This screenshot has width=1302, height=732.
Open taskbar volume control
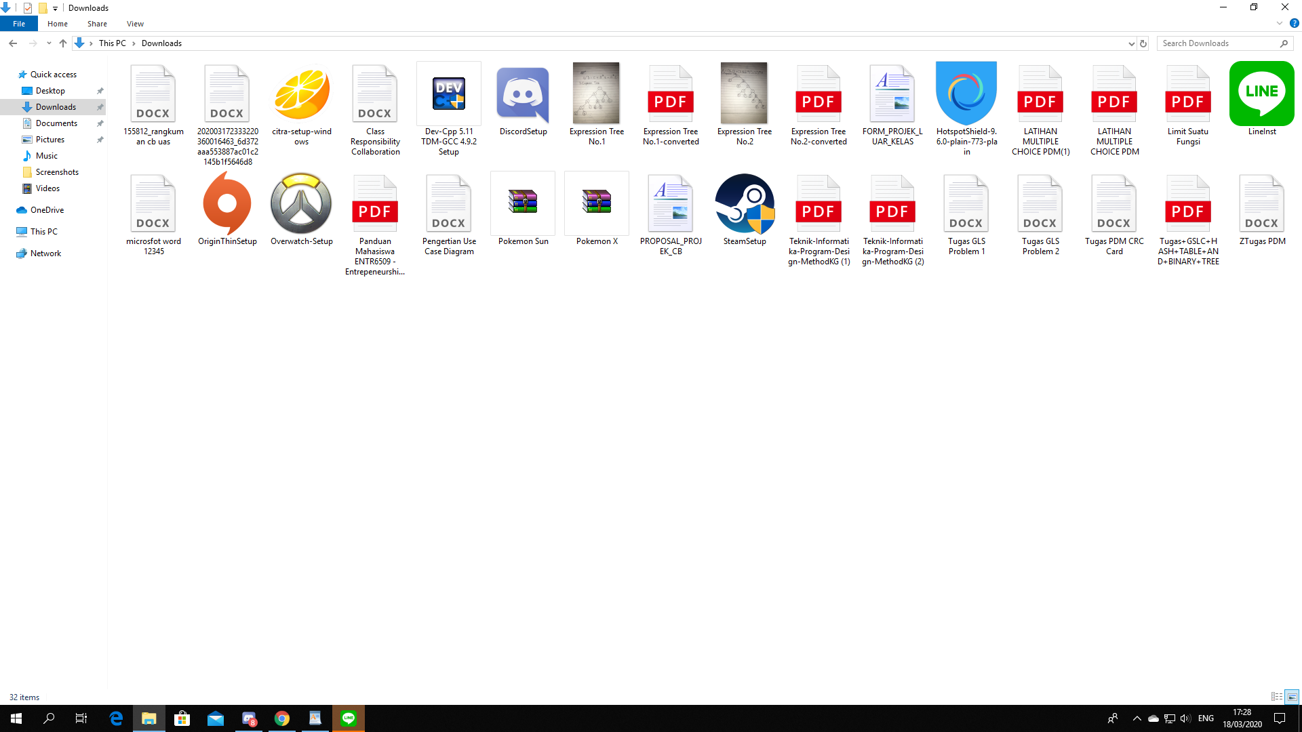[x=1185, y=718]
